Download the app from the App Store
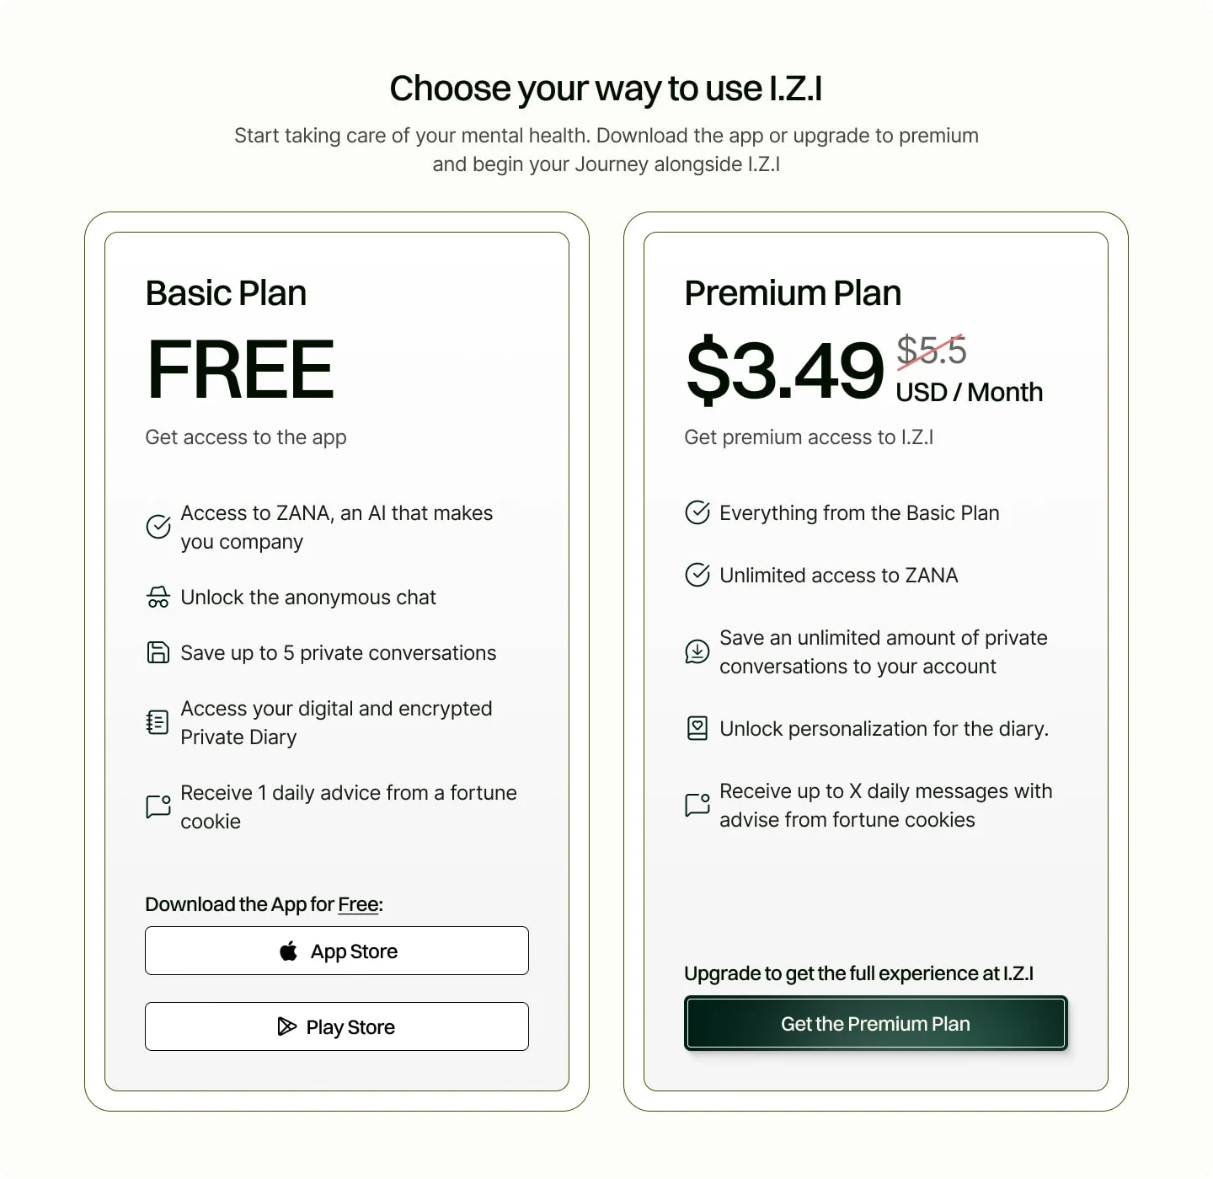1213x1179 pixels. (x=337, y=951)
